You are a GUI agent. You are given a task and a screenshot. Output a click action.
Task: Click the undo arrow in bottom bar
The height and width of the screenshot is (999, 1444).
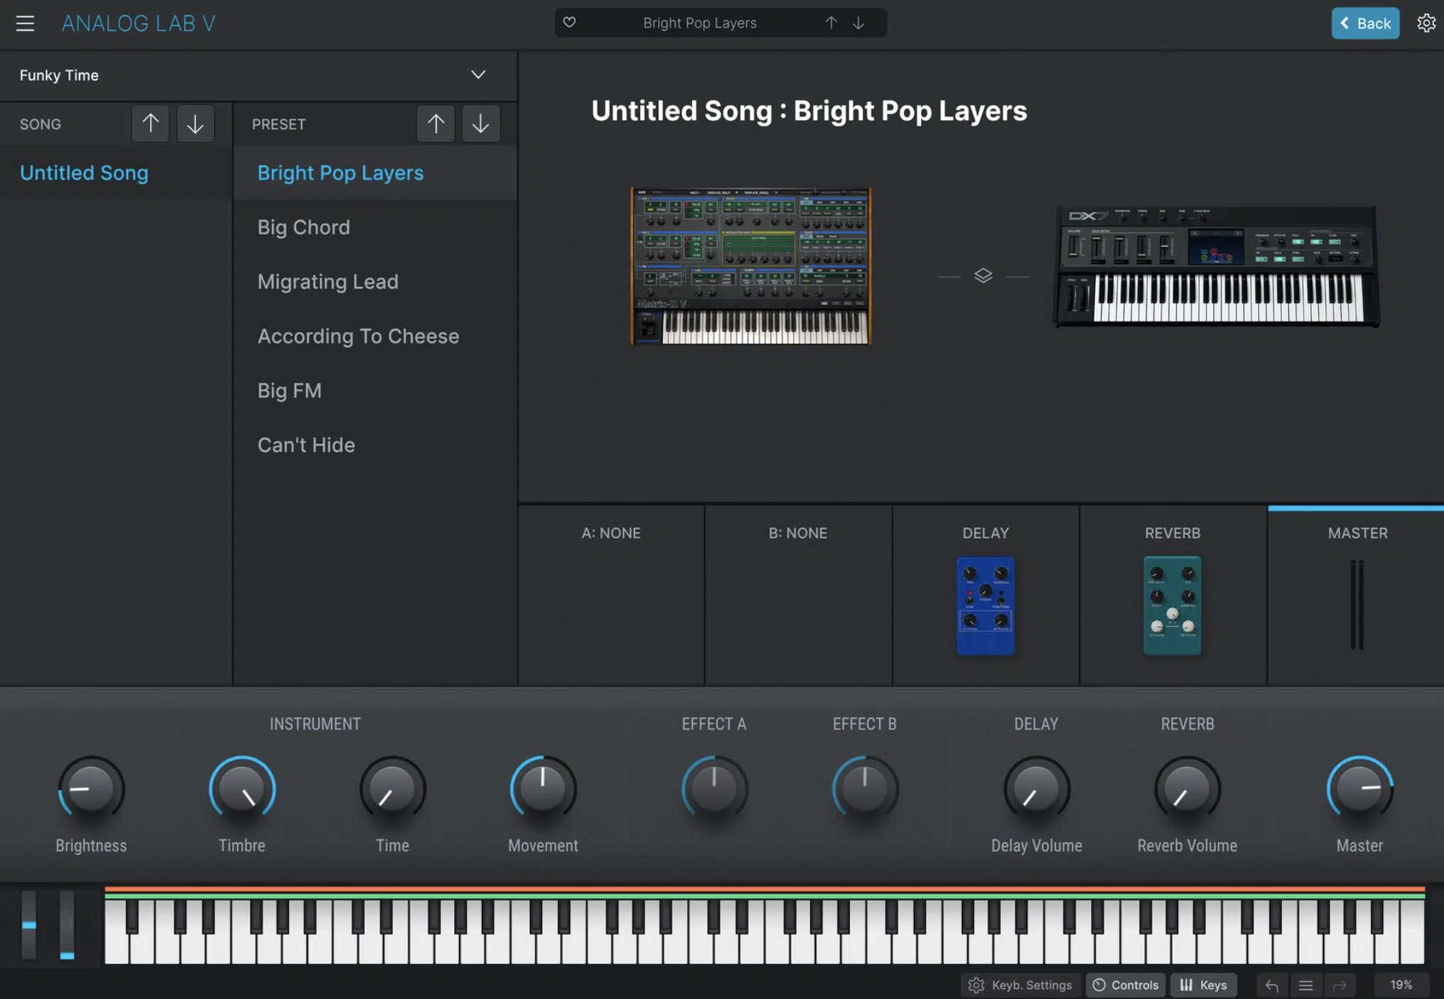(1271, 985)
